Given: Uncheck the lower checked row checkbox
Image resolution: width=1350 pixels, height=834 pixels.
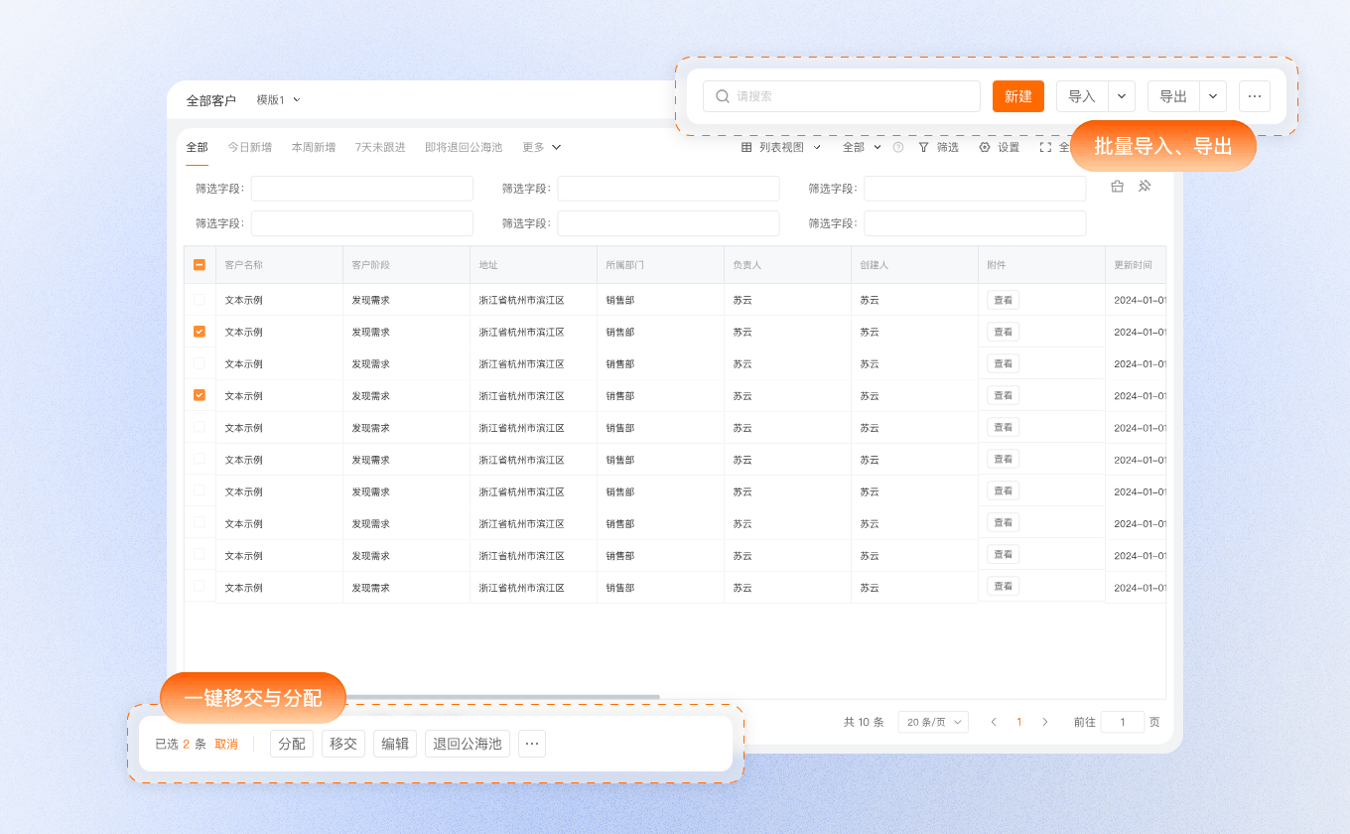Looking at the screenshot, I should [x=200, y=395].
